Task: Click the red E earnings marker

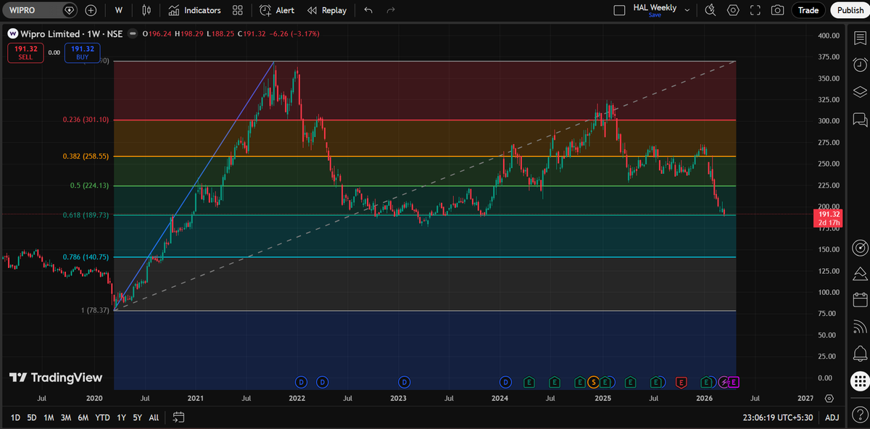Action: pyautogui.click(x=681, y=382)
